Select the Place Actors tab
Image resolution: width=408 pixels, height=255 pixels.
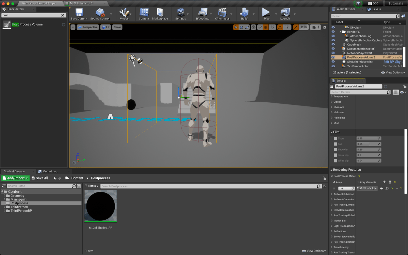tap(15, 9)
